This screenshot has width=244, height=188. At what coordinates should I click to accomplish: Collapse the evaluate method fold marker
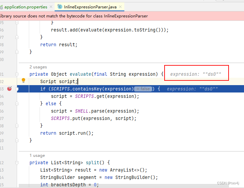pyautogui.click(x=17, y=74)
